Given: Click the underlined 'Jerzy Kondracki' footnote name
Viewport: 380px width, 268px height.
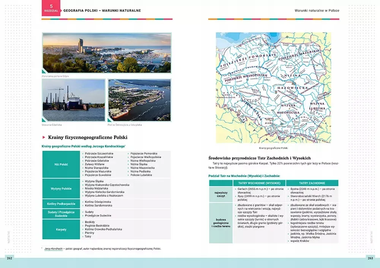Looking at the screenshot, I should tap(53, 249).
